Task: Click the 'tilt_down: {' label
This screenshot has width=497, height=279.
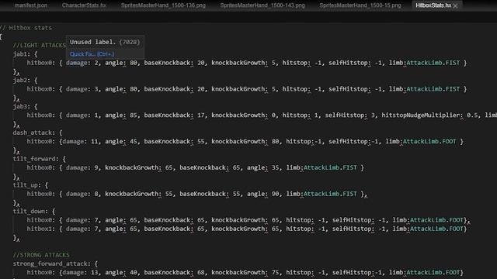Action: coord(34,212)
